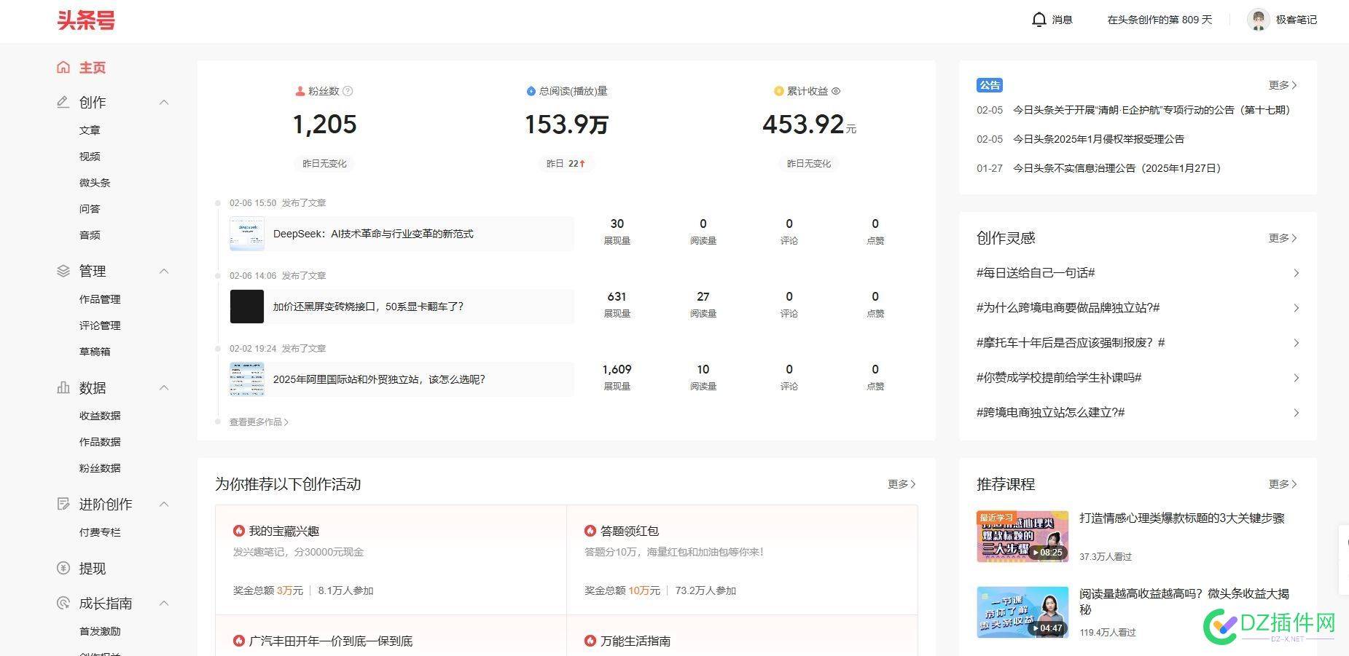
Task: Open article 加价还黑屏变砖烧接口
Action: [x=368, y=307]
